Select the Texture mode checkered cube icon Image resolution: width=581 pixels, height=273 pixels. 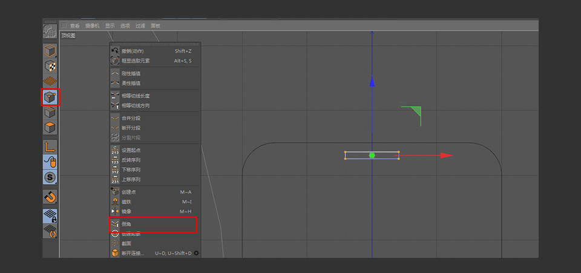[50, 66]
